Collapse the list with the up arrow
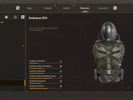The width and height of the screenshot is (133, 100). coord(2,22)
